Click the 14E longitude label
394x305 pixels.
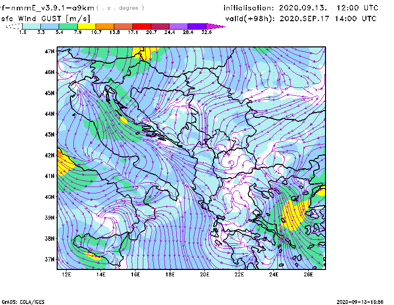pyautogui.click(x=101, y=274)
